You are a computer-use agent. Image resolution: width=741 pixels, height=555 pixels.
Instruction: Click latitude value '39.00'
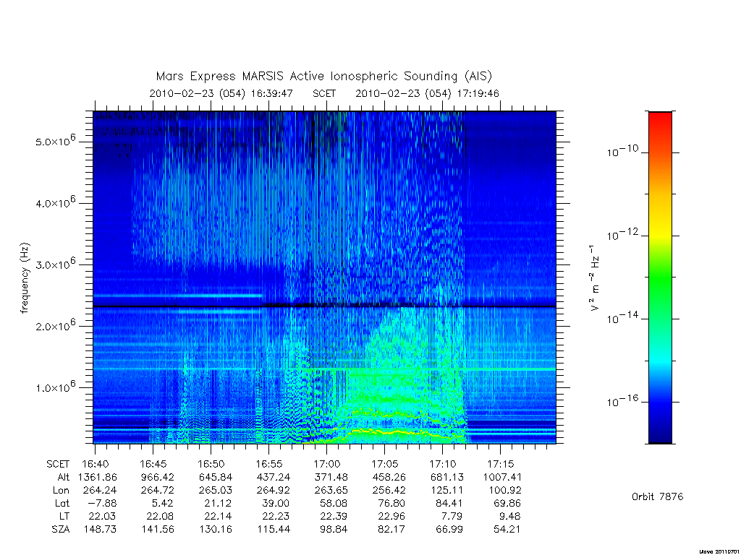click(276, 504)
